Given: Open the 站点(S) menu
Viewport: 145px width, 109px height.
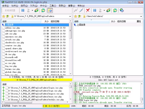Looking at the screenshot, I should tap(15, 6).
